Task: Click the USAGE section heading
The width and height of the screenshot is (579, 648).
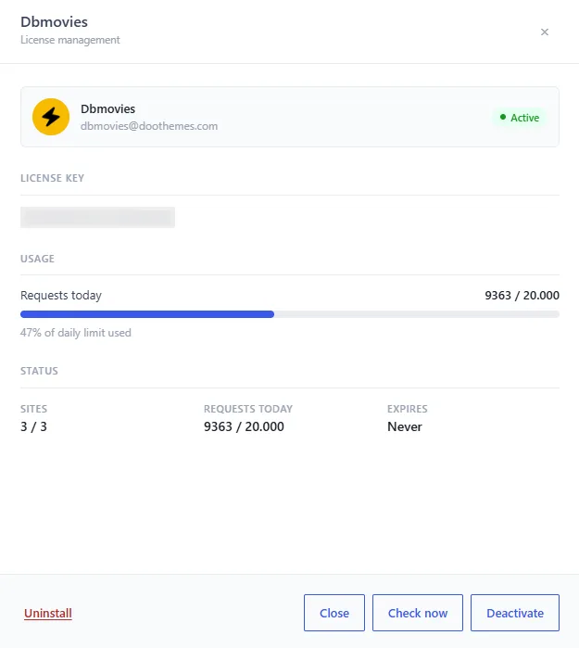Action: click(x=37, y=259)
